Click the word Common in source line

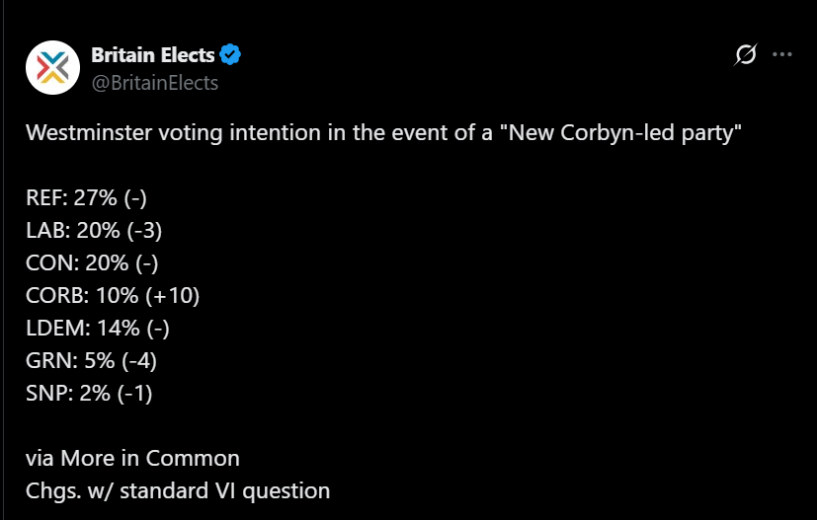coord(193,459)
